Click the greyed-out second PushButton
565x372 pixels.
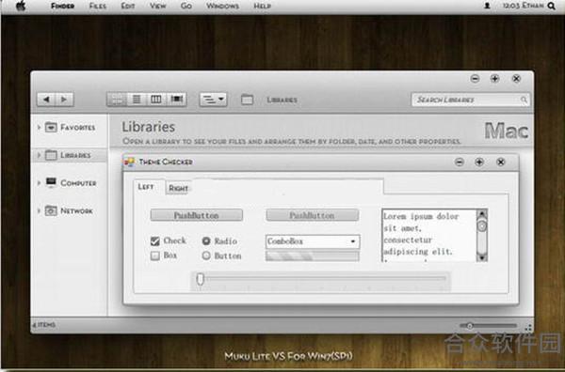click(x=313, y=215)
